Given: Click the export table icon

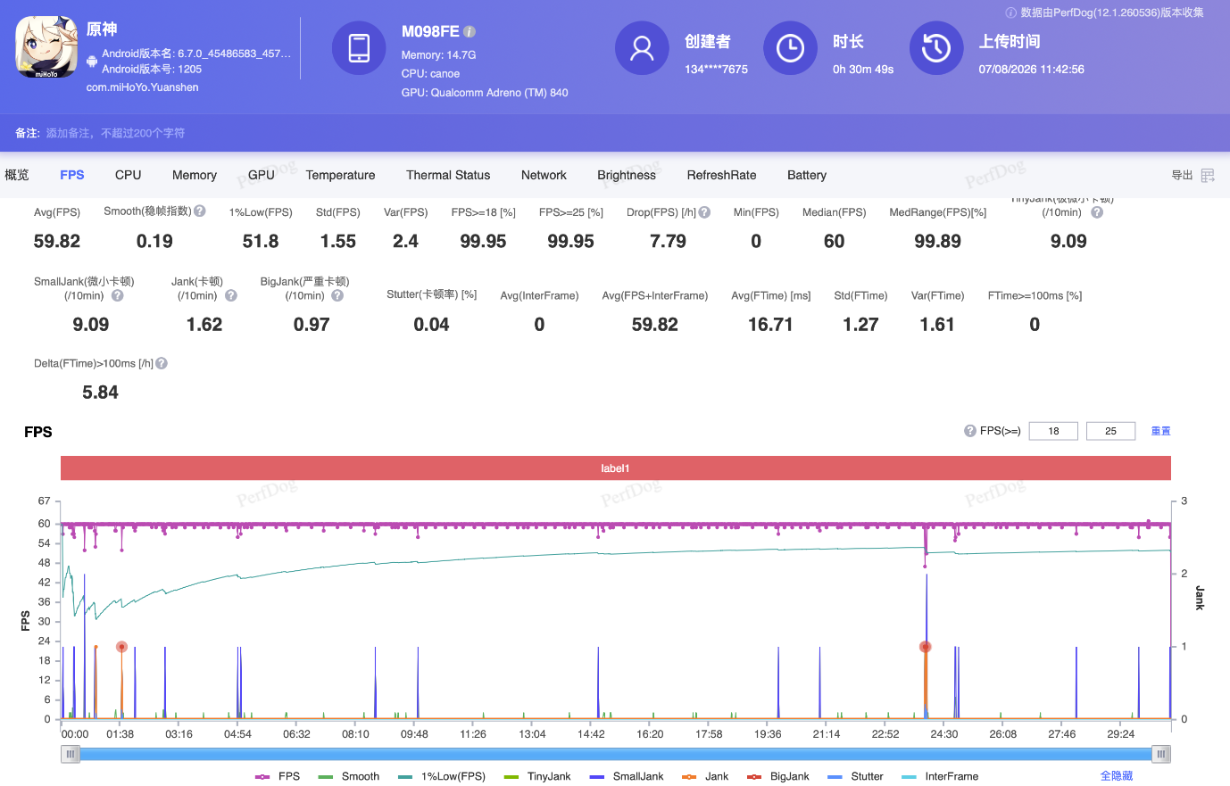Looking at the screenshot, I should (x=1208, y=175).
